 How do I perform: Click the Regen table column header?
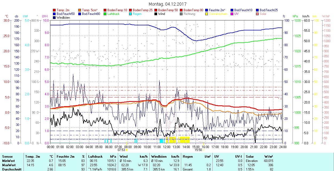pyautogui.click(x=188, y=157)
